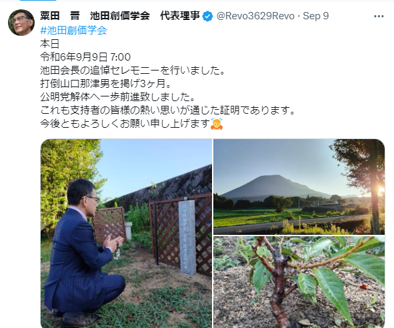Open the #池田創価学会 hashtag link

tap(73, 30)
